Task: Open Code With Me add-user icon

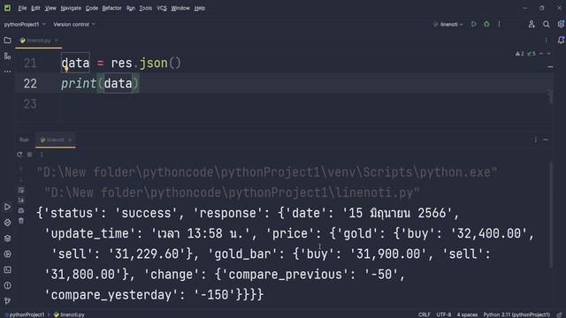Action: (x=532, y=24)
